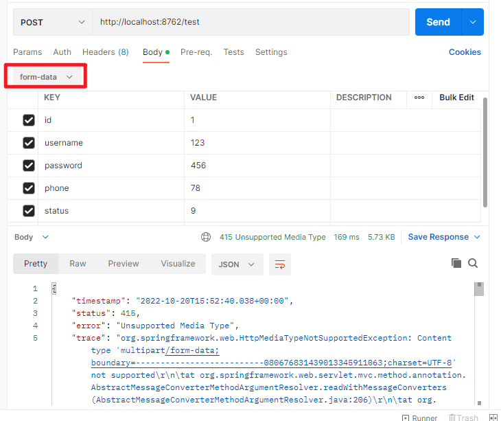Open the form-data body type dropdown
This screenshot has width=501, height=421.
point(46,77)
